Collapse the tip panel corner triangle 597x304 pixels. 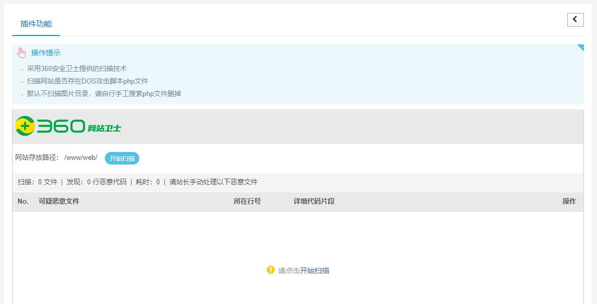click(x=580, y=48)
